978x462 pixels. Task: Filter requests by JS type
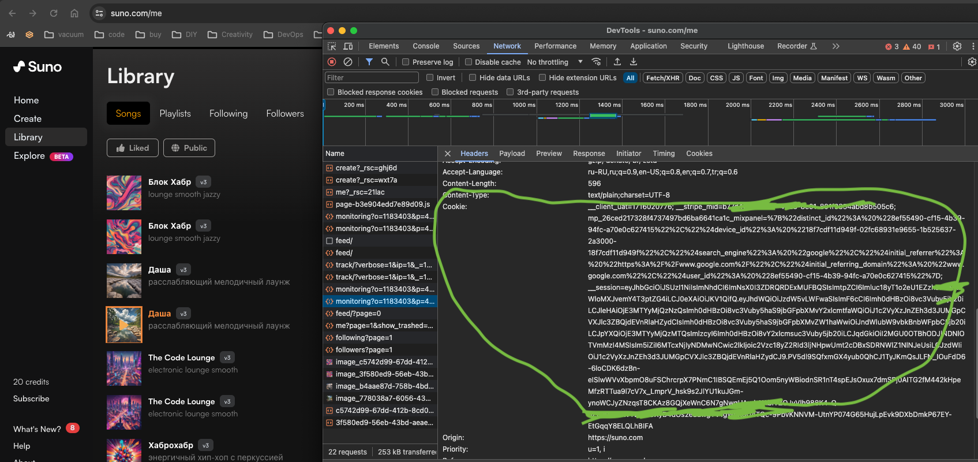click(736, 78)
